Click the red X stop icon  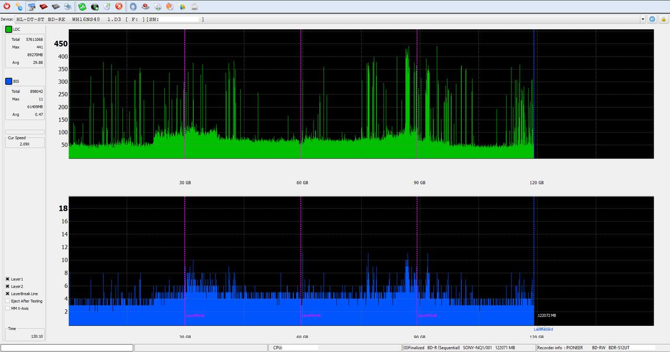coord(119,7)
